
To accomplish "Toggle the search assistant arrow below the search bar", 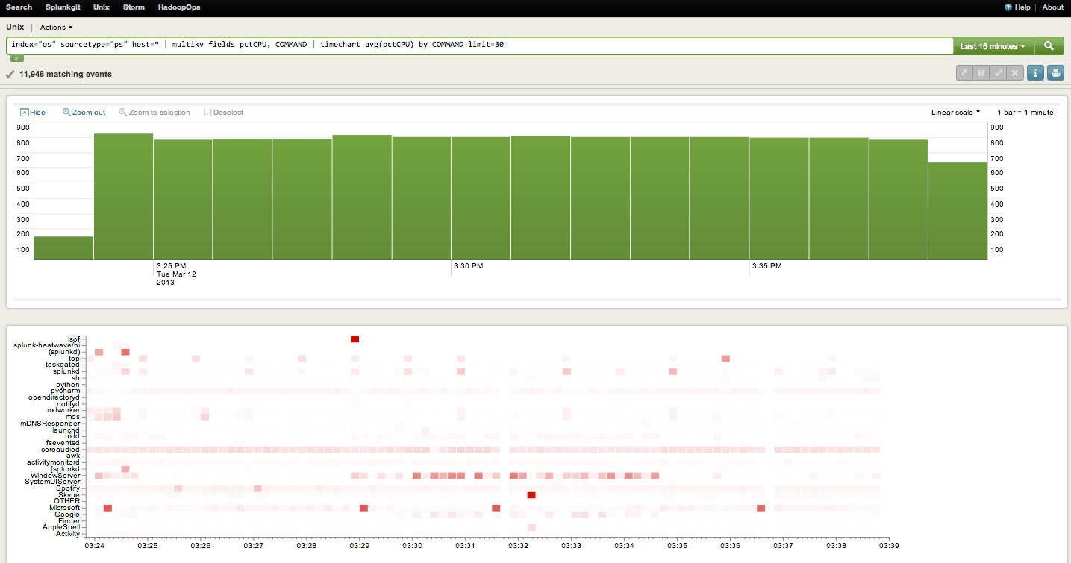I will [x=16, y=57].
